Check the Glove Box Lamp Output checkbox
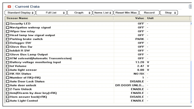The width and height of the screenshot is (194, 109). [8, 55]
